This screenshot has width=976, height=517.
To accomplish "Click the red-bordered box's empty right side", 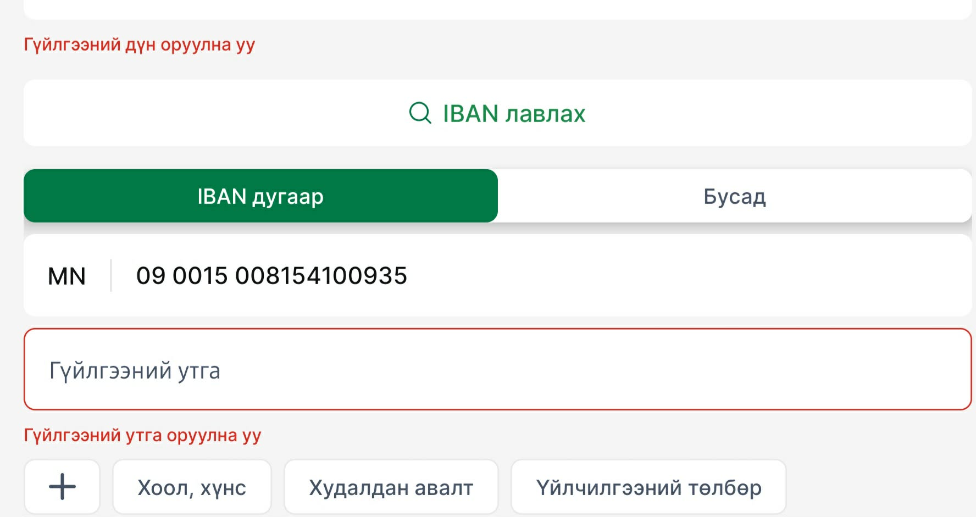I will tap(769, 369).
